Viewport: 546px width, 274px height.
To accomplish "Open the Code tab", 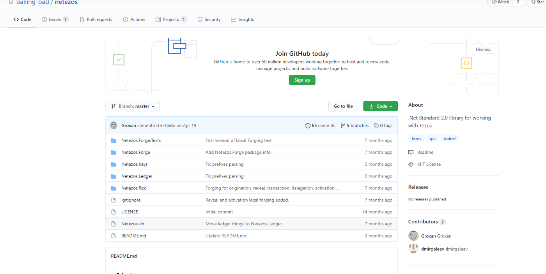I will point(22,19).
